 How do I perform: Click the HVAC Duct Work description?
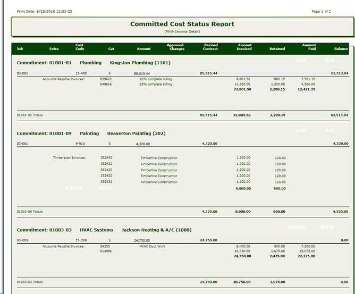(x=153, y=246)
